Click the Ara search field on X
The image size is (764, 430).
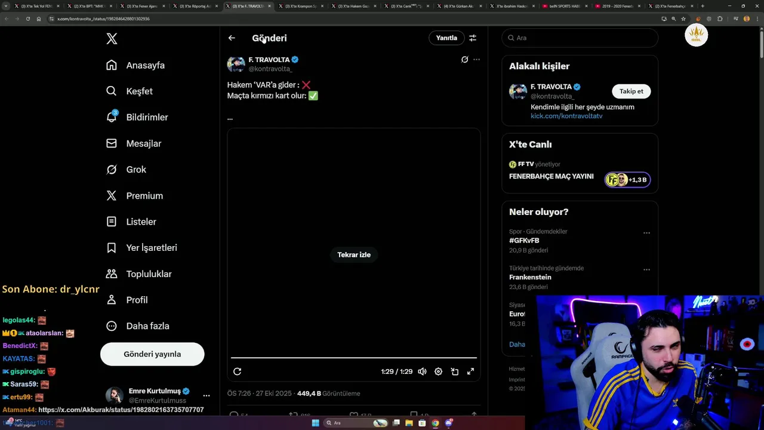pyautogui.click(x=580, y=38)
